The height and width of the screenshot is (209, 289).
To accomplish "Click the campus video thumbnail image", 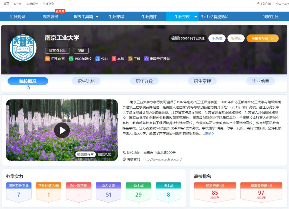I will point(62,130).
